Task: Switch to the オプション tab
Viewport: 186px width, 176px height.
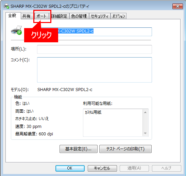Action: click(x=119, y=16)
